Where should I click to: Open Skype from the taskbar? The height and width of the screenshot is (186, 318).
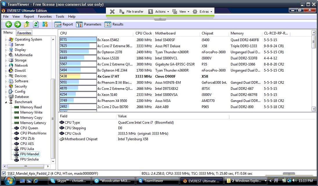pyautogui.click(x=70, y=181)
